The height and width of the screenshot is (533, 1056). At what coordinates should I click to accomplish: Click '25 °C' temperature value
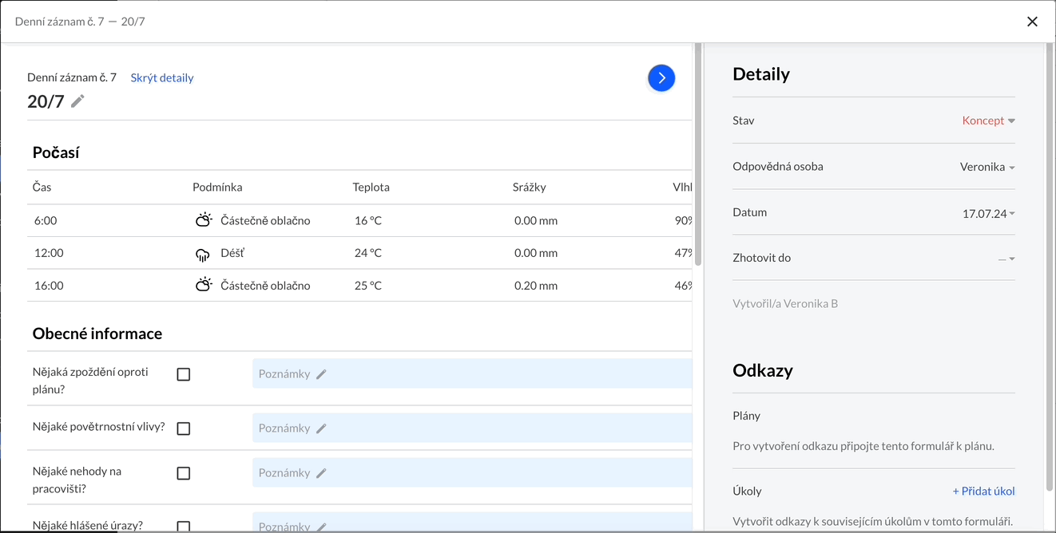(x=368, y=285)
